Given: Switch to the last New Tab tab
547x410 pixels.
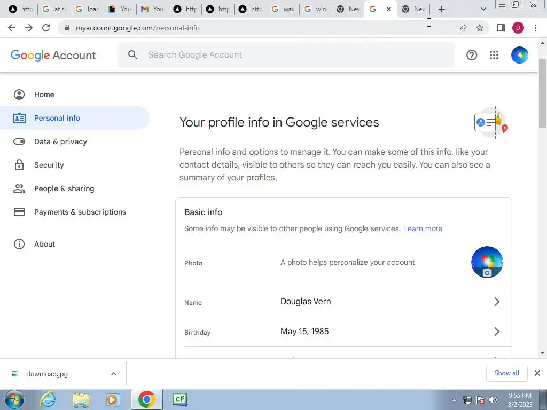Looking at the screenshot, I should (413, 9).
